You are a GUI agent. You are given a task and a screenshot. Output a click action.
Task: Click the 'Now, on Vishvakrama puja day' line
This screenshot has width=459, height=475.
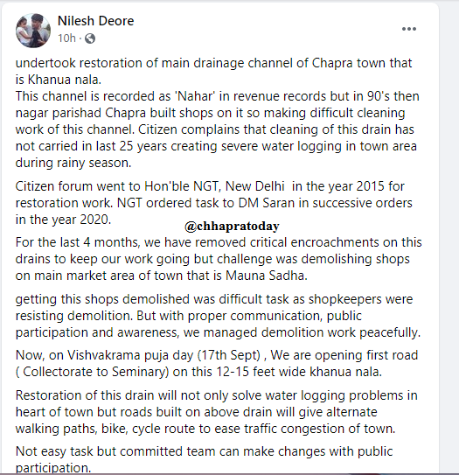coord(217,355)
